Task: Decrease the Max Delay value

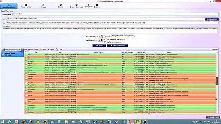Action: (102, 41)
